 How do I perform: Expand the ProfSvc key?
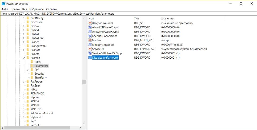24,26
